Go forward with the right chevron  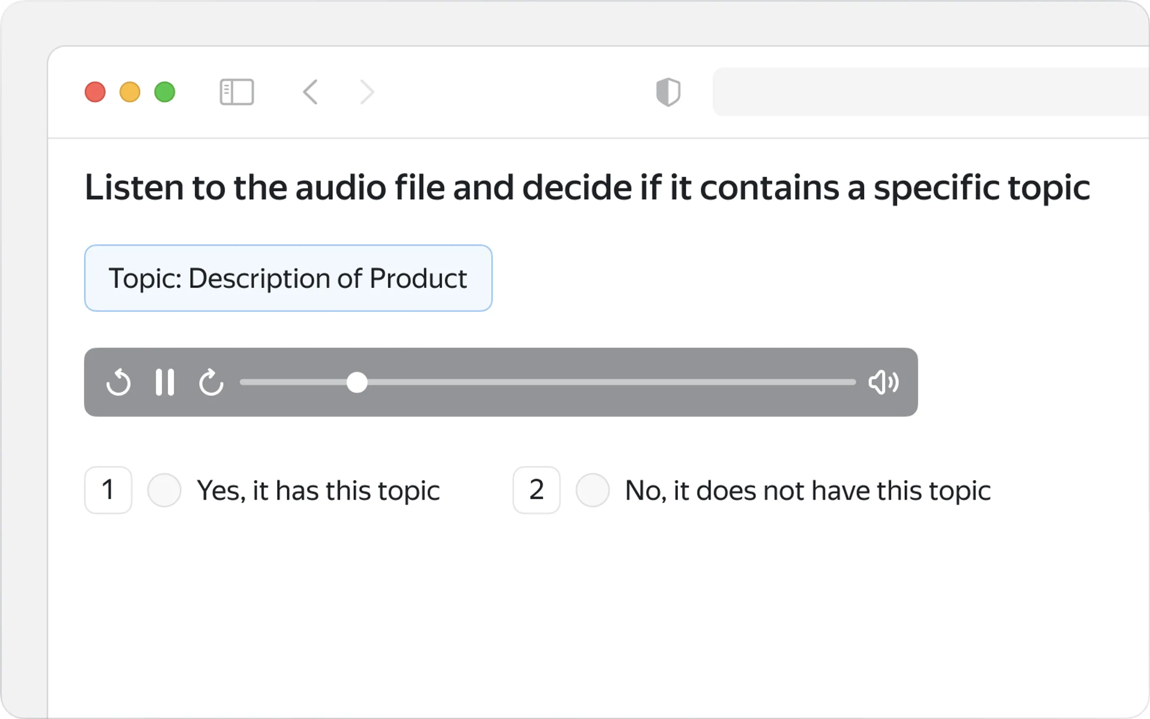coord(367,92)
